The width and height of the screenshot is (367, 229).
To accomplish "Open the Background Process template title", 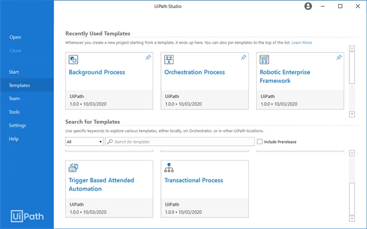I will pyautogui.click(x=97, y=72).
